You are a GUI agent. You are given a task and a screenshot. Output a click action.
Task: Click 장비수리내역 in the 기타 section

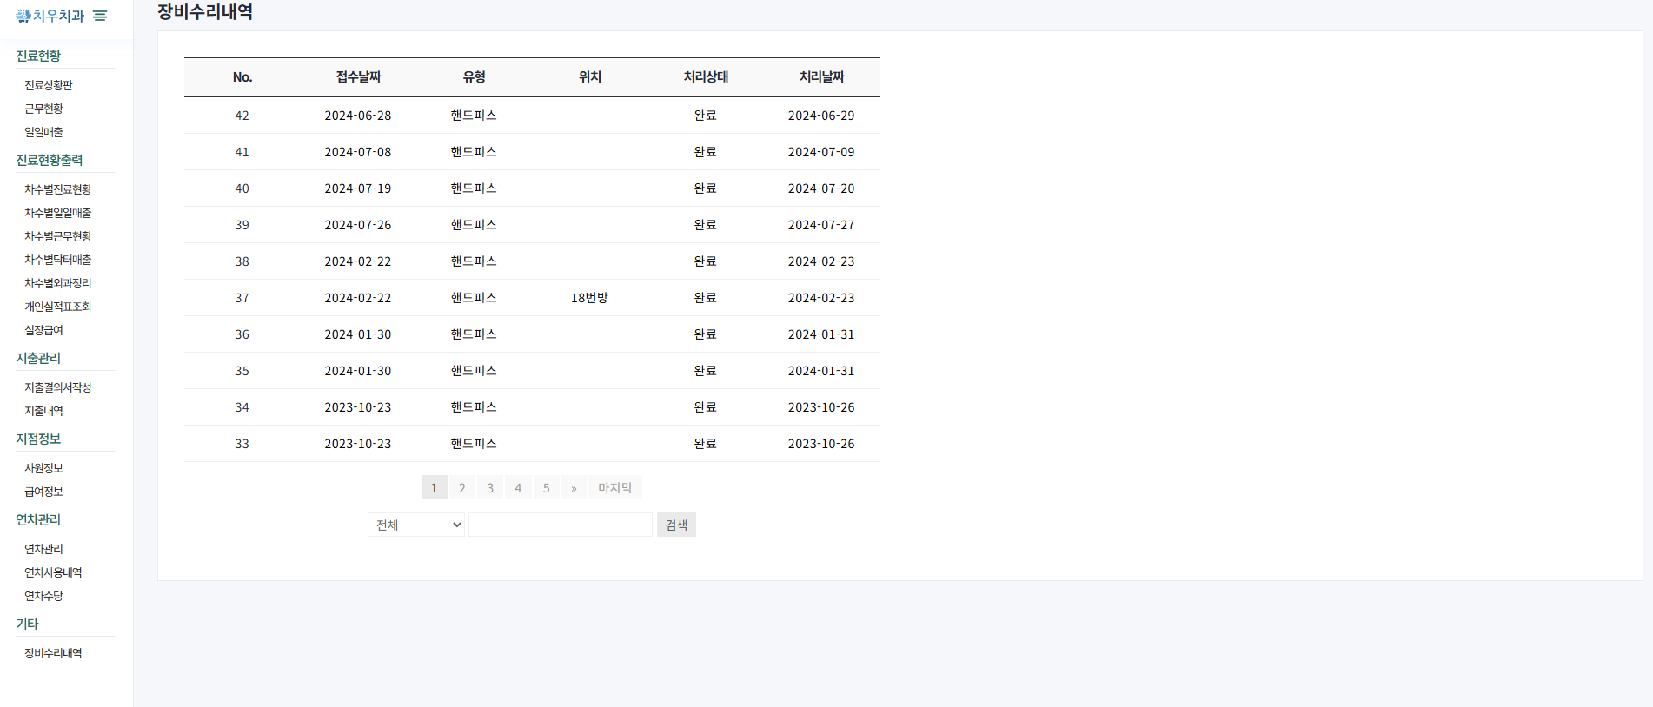pos(53,653)
